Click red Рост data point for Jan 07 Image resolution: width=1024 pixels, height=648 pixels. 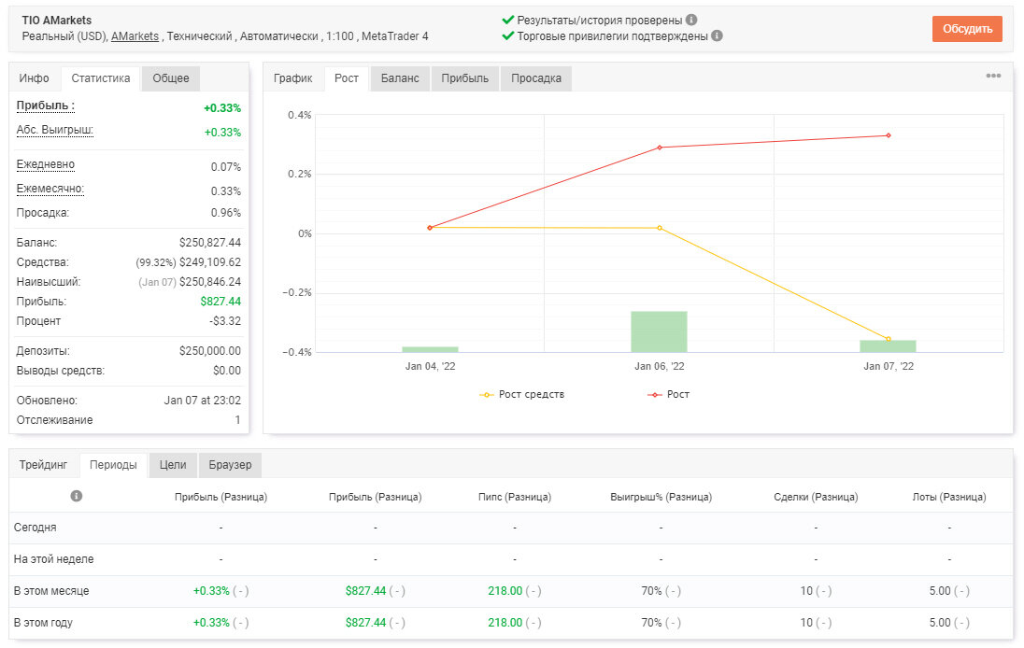click(889, 135)
